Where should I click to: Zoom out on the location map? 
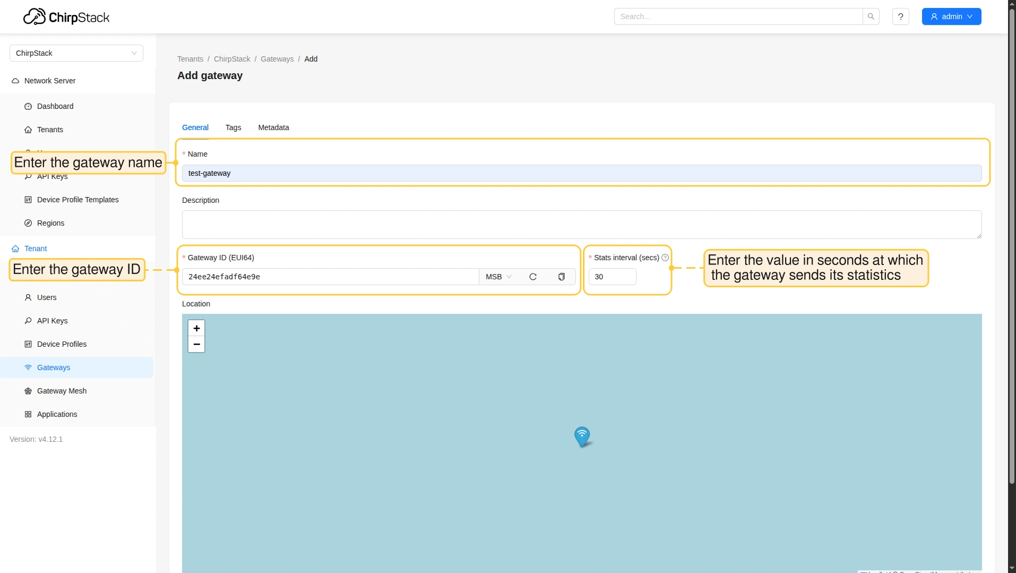[x=196, y=344]
